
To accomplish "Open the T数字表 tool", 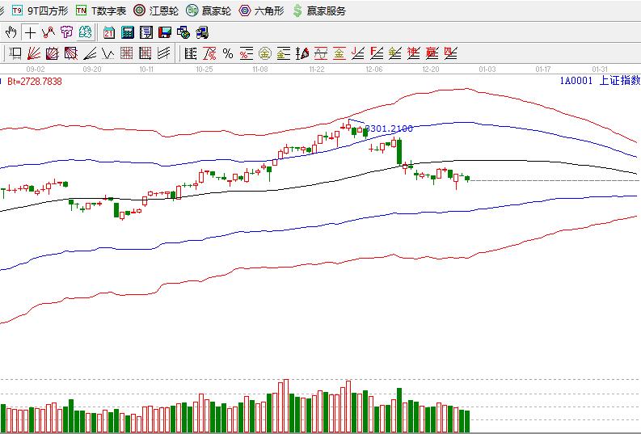I will [x=100, y=11].
